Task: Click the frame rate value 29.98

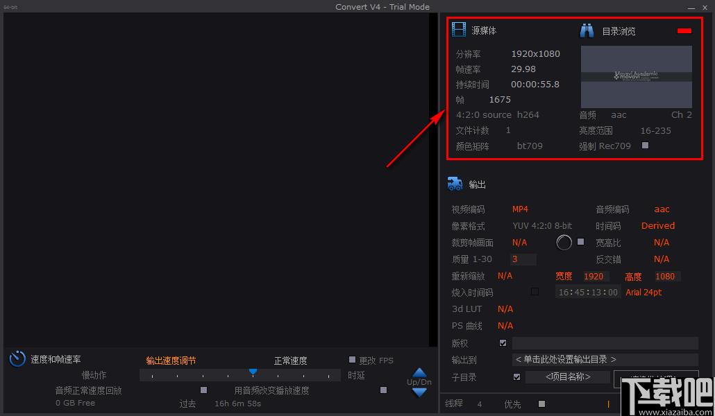Action: (x=523, y=69)
